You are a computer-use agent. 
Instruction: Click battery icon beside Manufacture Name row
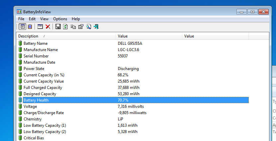coord(20,49)
